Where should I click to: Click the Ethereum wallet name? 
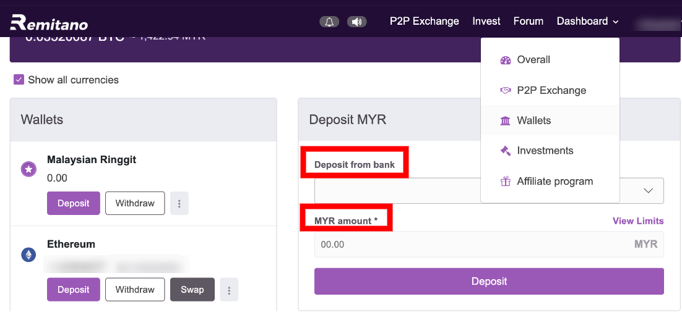pyautogui.click(x=71, y=244)
